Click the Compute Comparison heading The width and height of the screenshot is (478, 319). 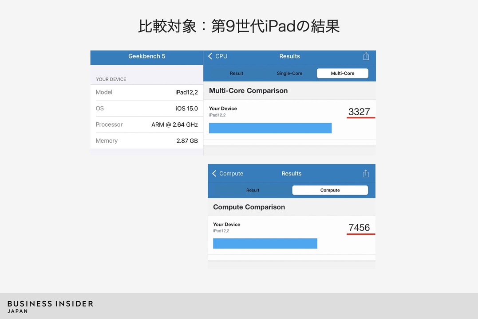(249, 207)
